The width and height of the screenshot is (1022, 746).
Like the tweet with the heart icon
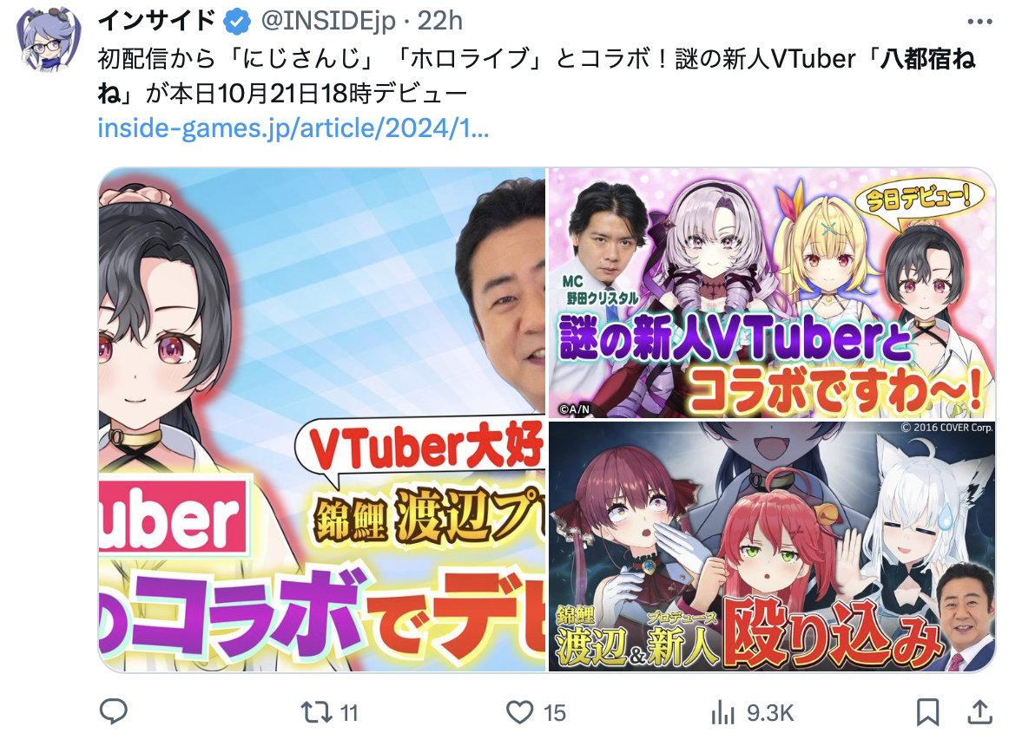(519, 712)
